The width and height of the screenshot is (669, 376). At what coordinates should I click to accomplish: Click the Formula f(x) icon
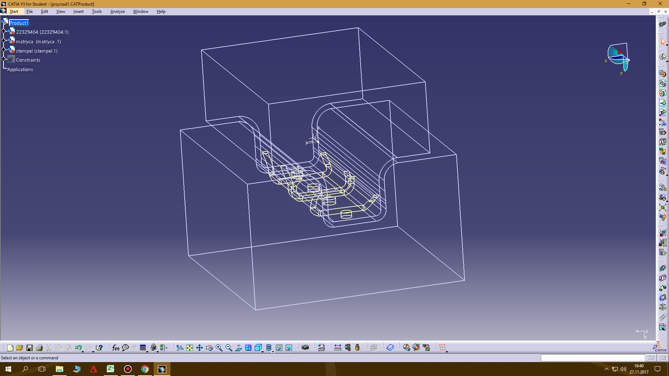116,348
